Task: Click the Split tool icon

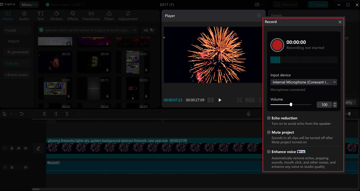Action: (x=44, y=114)
